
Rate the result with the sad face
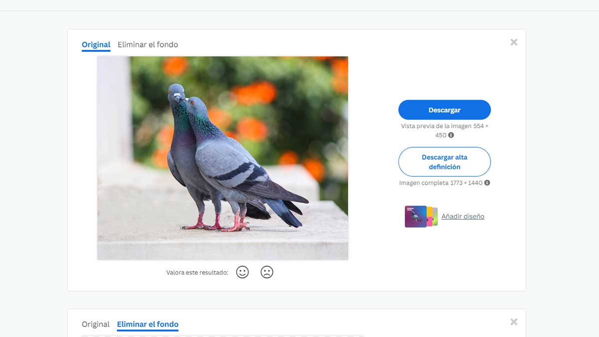click(x=267, y=272)
